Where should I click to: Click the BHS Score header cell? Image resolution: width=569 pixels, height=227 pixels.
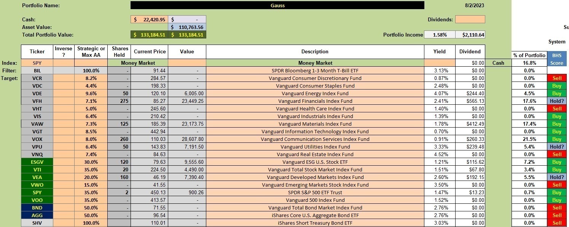click(556, 59)
